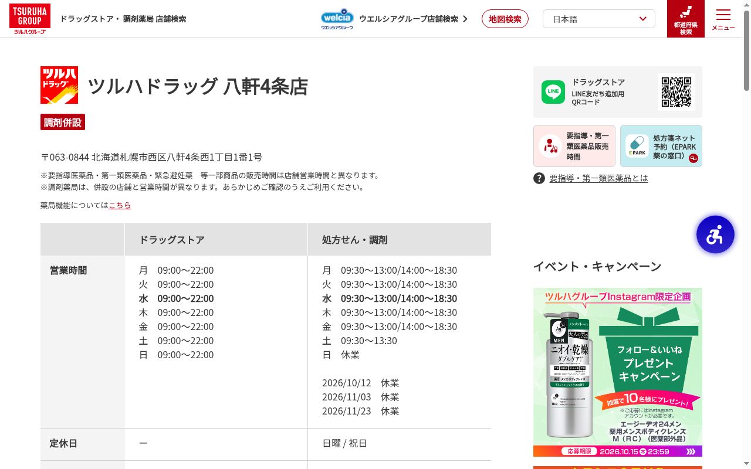Image resolution: width=751 pixels, height=469 pixels.
Task: Click the store title ツルハドラッグ 八軒4条店
Action: (x=198, y=86)
